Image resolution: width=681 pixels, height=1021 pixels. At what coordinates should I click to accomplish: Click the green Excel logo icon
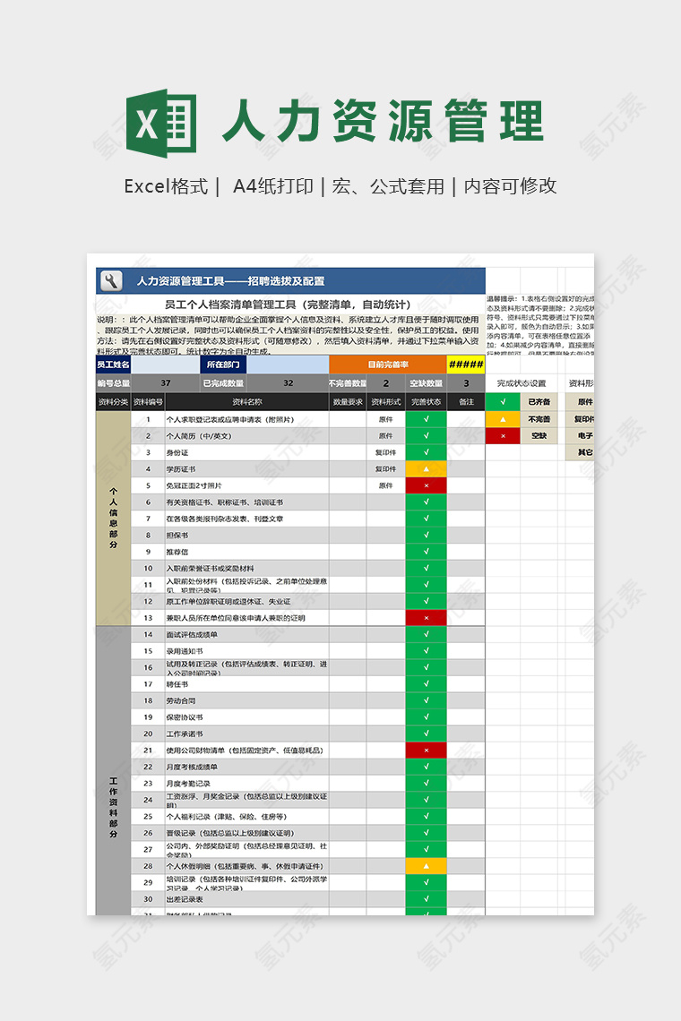[x=161, y=122]
